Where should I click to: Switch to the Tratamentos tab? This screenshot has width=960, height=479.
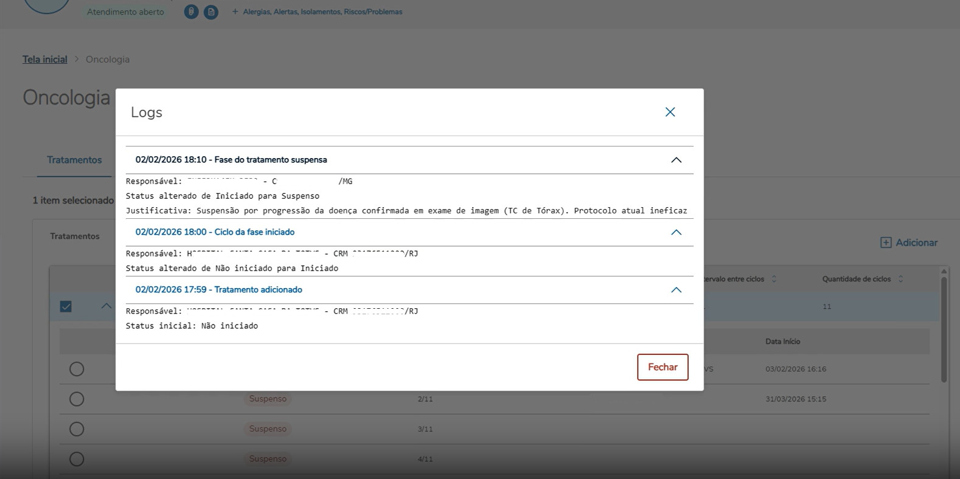(74, 160)
